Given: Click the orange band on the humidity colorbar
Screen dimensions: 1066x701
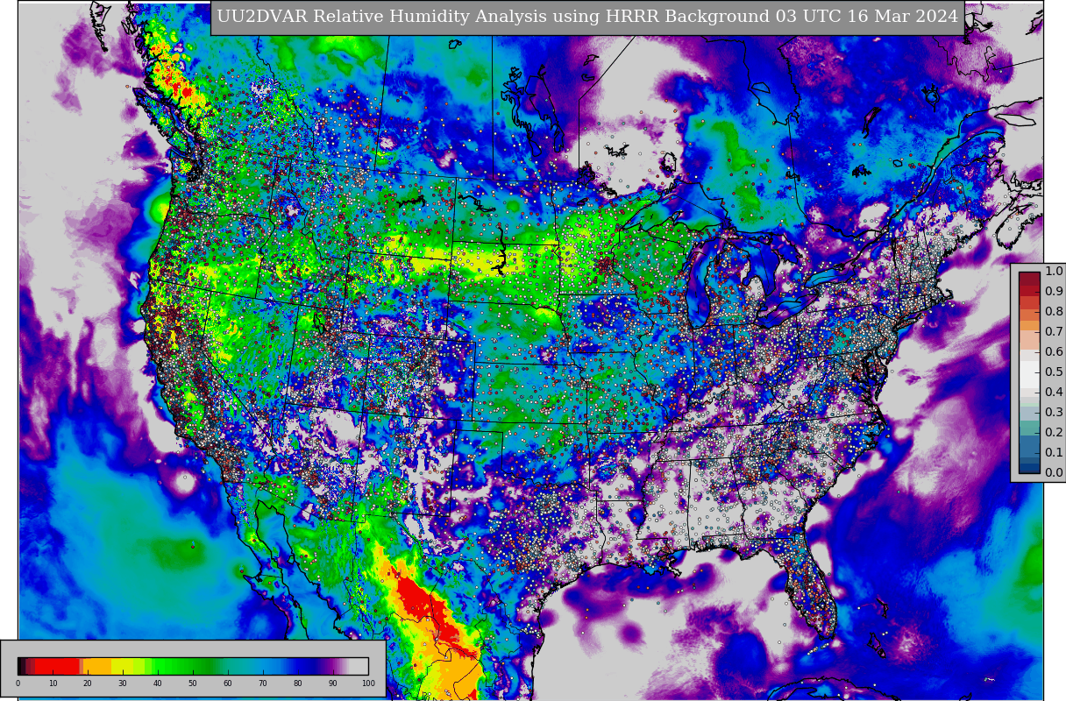Looking at the screenshot, I should click(97, 666).
